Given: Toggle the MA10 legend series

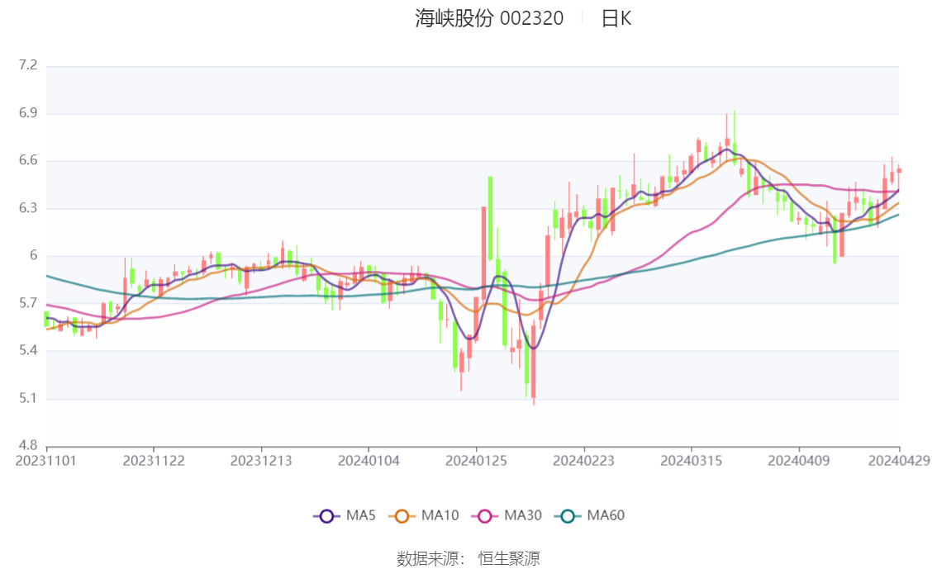Looking at the screenshot, I should [x=424, y=516].
